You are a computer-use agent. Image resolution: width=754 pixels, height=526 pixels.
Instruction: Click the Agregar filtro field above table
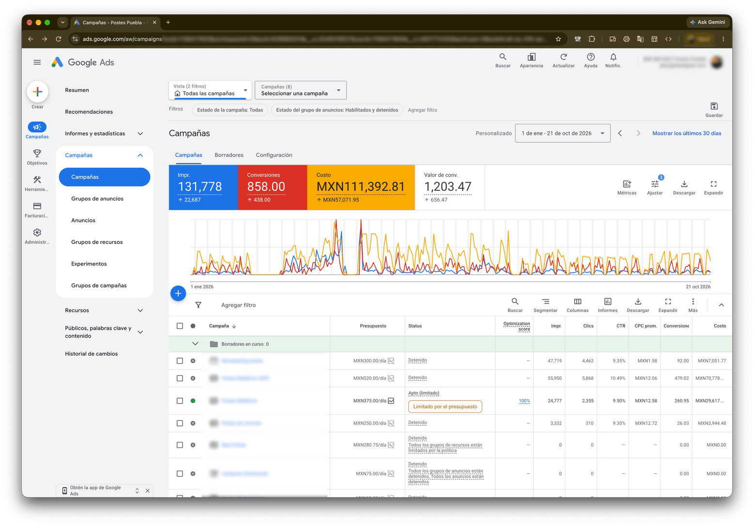click(x=238, y=305)
